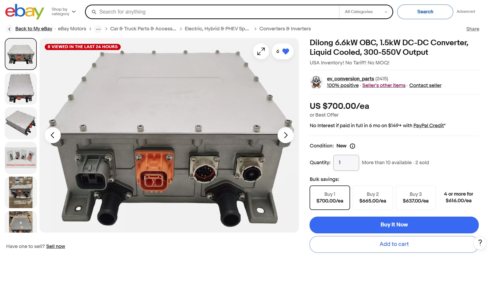Screen dimensions: 487x285
Task: Toggle the watchlist heart icon
Action: tap(285, 51)
